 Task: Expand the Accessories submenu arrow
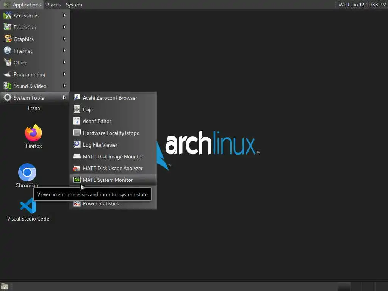click(x=64, y=15)
